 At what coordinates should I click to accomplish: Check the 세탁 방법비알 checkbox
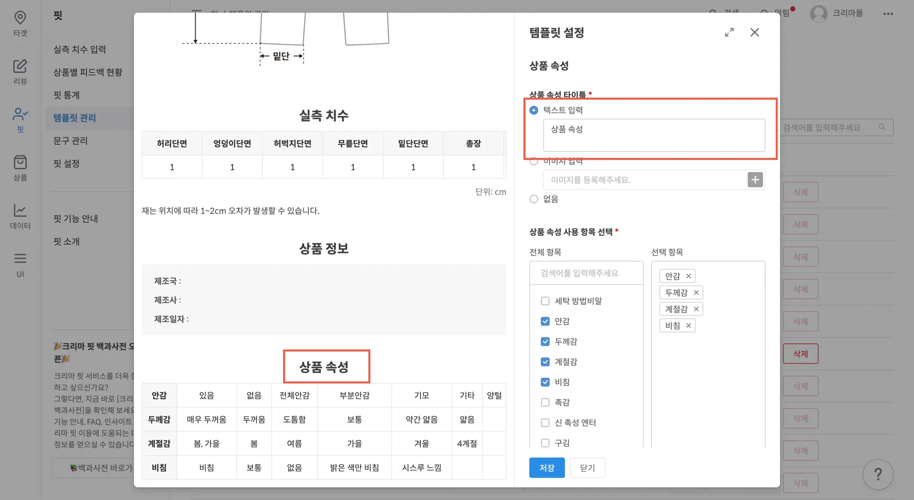coord(545,301)
